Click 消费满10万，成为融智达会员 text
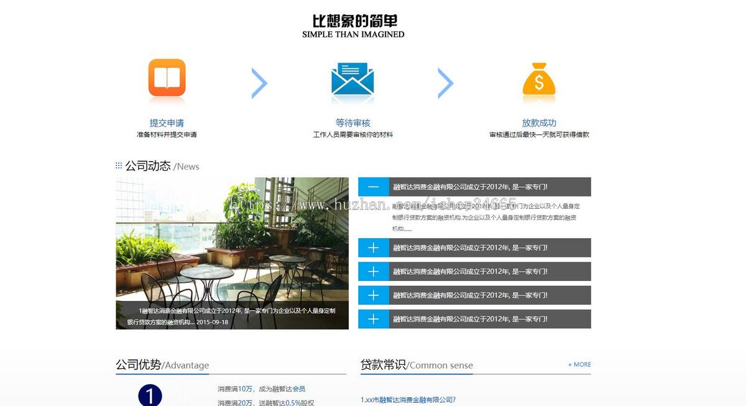The width and height of the screenshot is (746, 406). coord(261,389)
